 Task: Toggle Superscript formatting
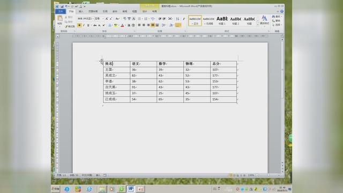[x=103, y=25]
